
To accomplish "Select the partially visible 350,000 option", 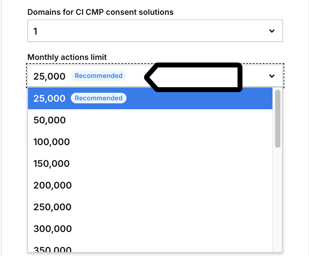I will point(52,249).
